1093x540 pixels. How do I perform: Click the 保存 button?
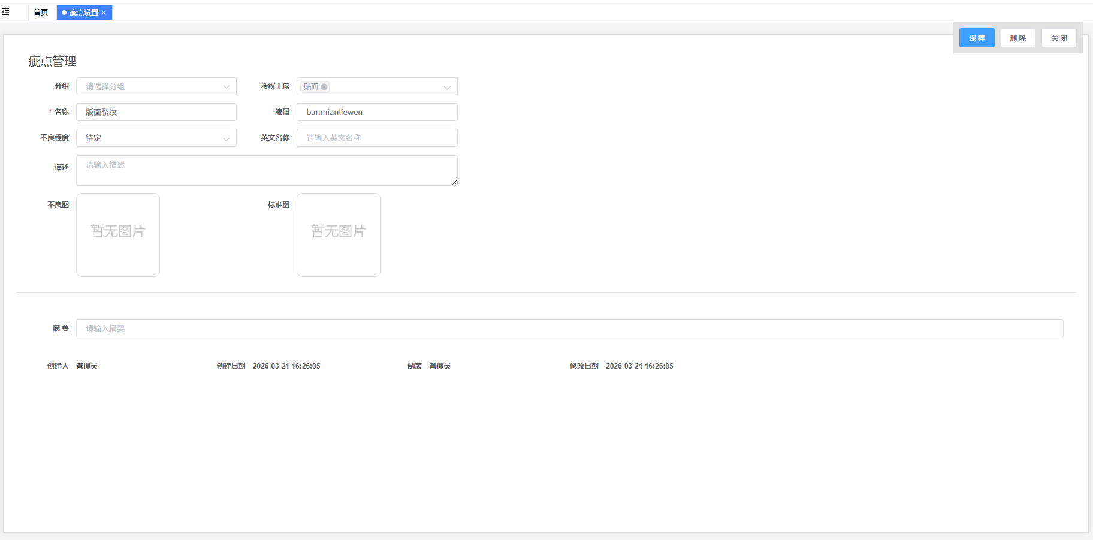[976, 38]
